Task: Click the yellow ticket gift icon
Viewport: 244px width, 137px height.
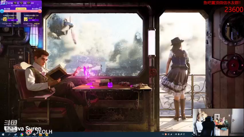Action: tap(26, 19)
